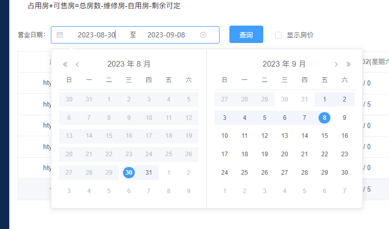389x229 pixels.
Task: Jump to next year with double-right arrow
Action: [x=348, y=64]
